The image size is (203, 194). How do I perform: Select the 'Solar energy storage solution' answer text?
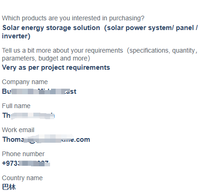(x=51, y=28)
